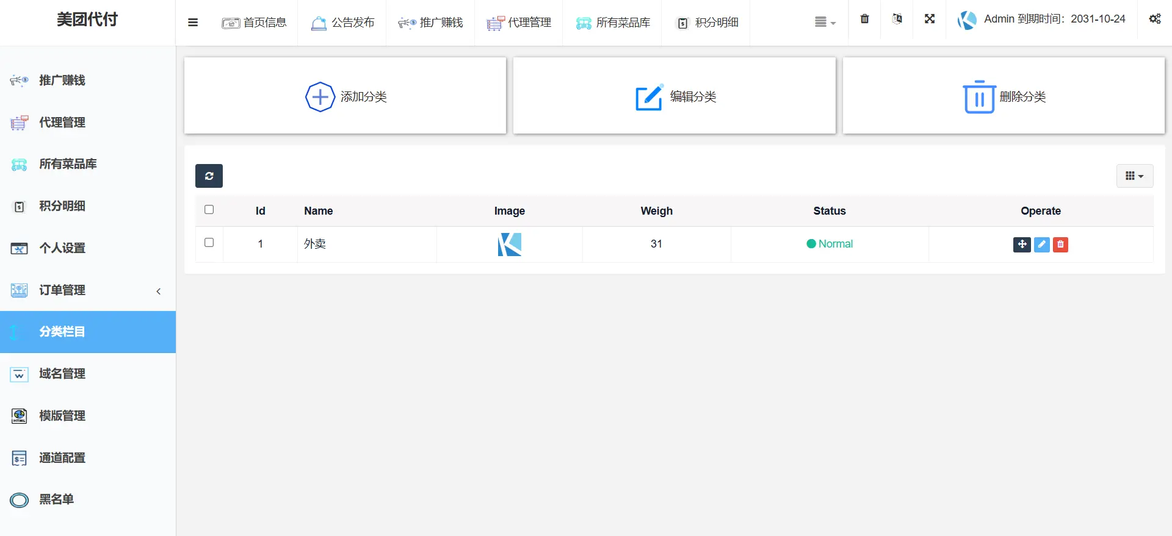Click the 美团代付 logo title
The width and height of the screenshot is (1172, 536).
point(87,20)
